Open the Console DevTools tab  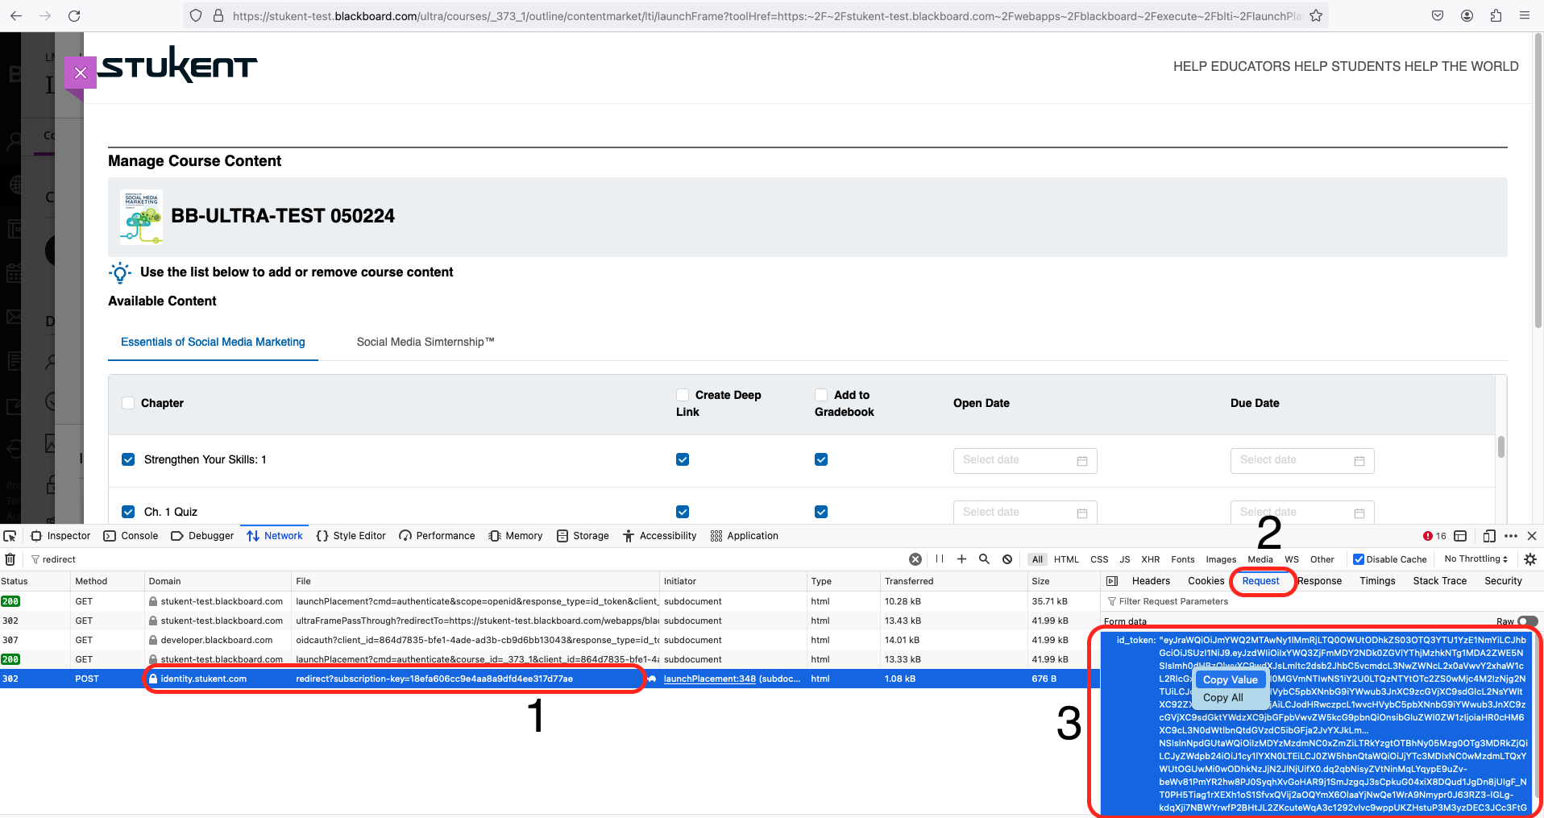(131, 536)
